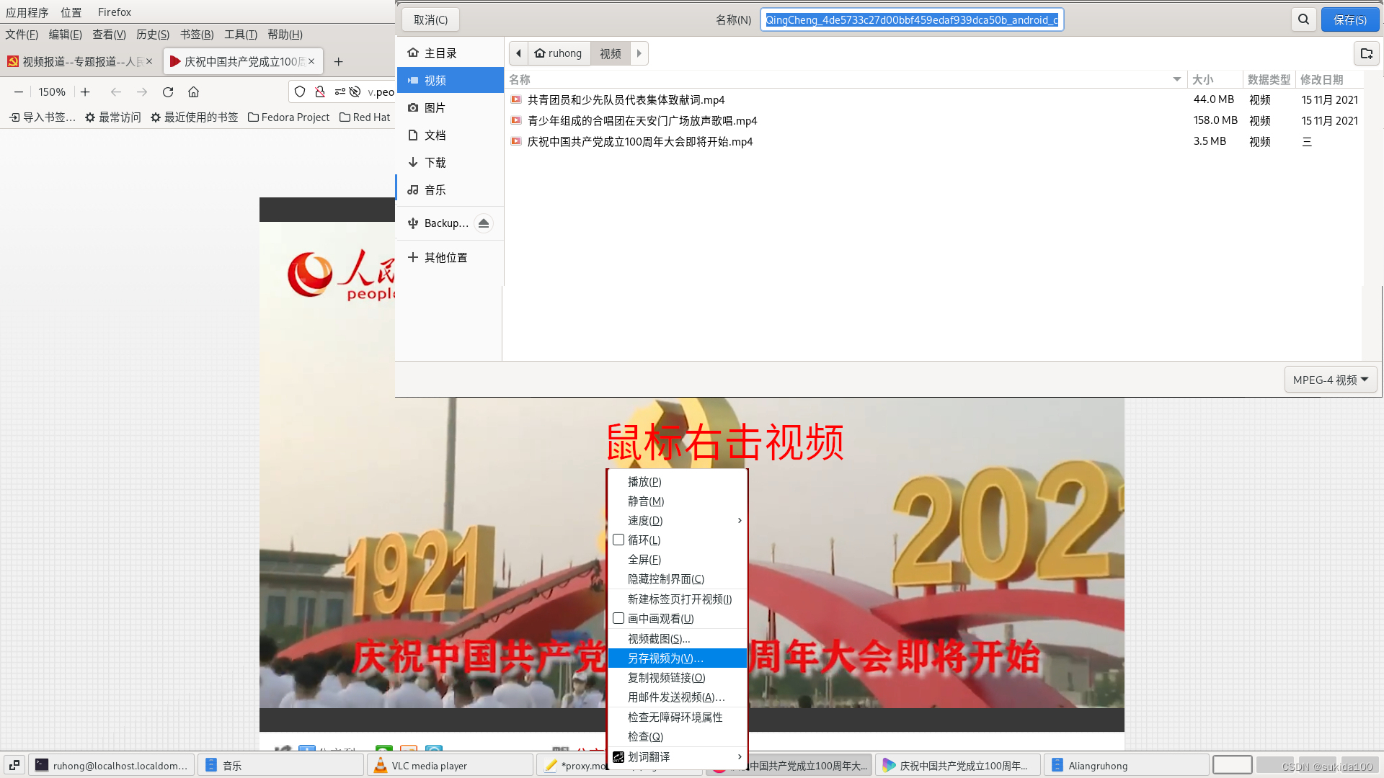
Task: Click the 视频 path button
Action: point(611,53)
